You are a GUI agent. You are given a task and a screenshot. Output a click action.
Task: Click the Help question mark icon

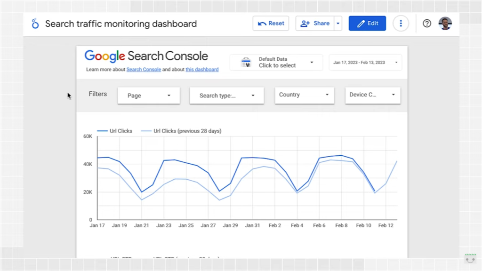(426, 23)
